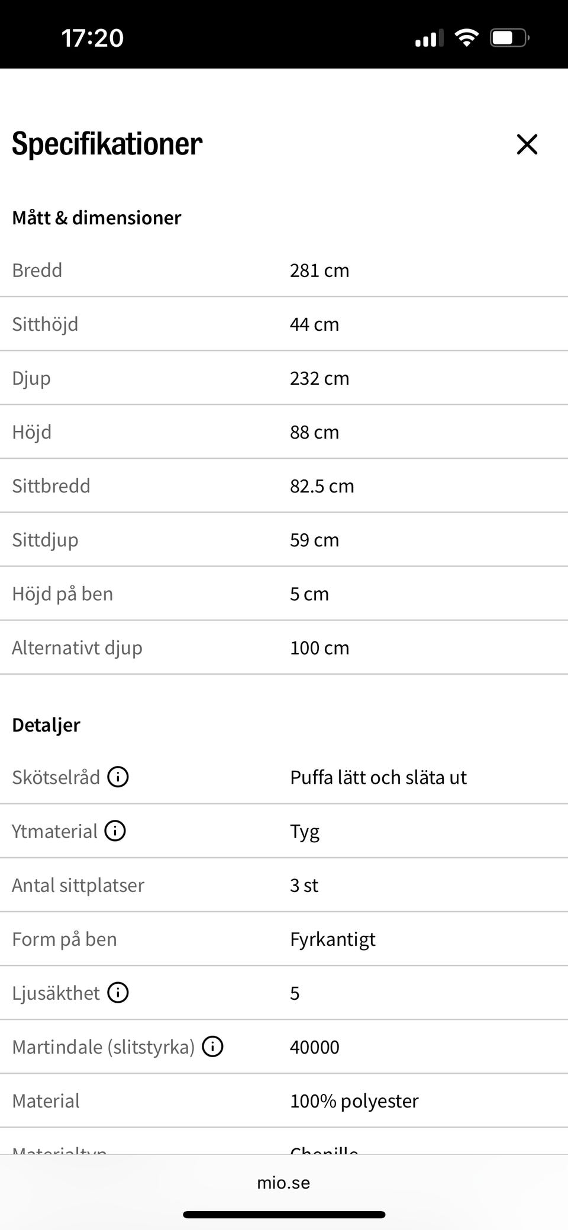Tap the Detaljer section heading
The width and height of the screenshot is (568, 1230).
46,725
